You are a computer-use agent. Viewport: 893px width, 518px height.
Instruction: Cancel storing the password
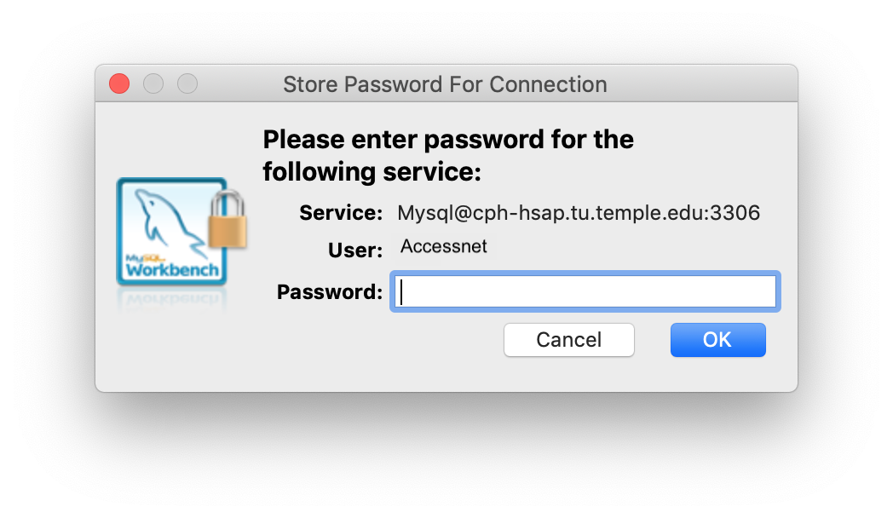569,340
